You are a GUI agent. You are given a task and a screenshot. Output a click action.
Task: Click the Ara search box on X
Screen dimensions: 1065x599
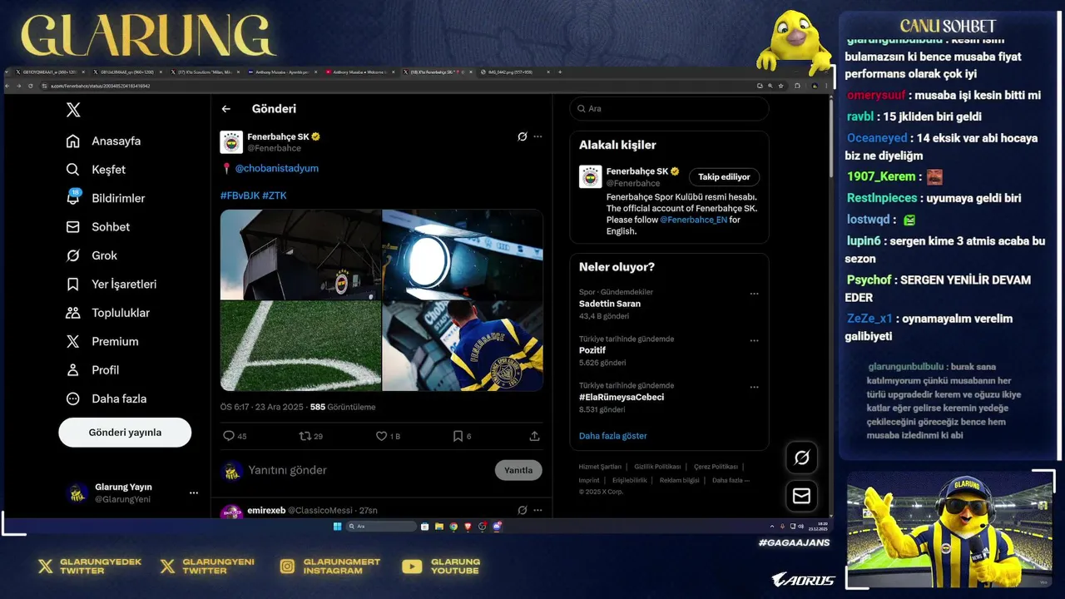(x=669, y=109)
